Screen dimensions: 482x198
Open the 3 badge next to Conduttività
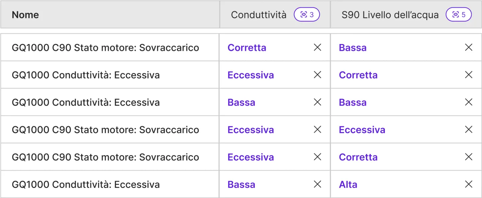[307, 15]
